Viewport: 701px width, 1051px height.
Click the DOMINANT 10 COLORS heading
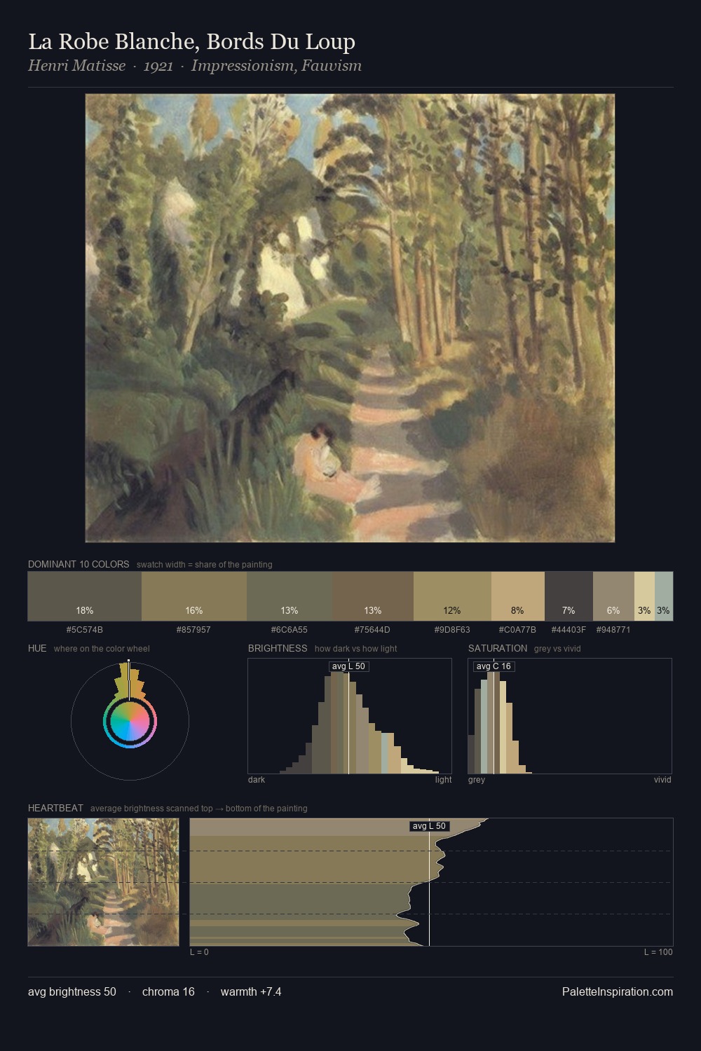click(79, 564)
